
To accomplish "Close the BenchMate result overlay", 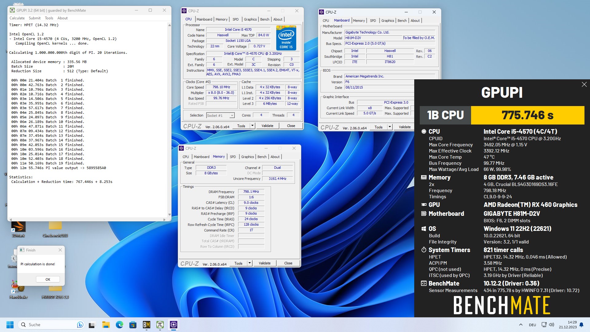I will click(x=584, y=85).
